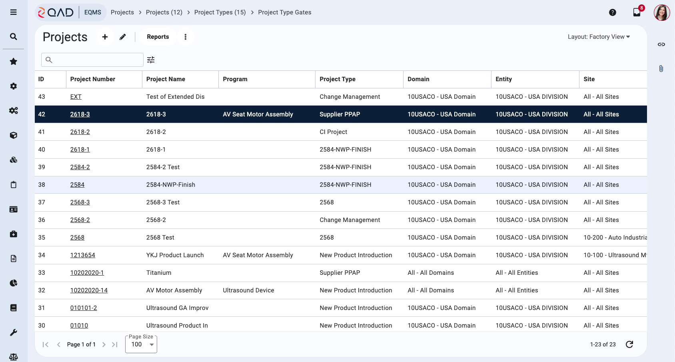
Task: Click Project Type Gates breadcrumb
Action: pos(285,12)
